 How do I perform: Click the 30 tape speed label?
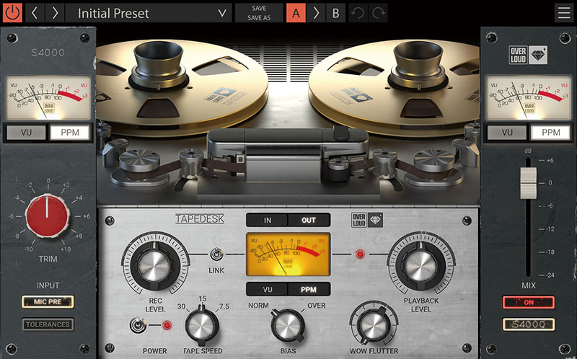[182, 306]
